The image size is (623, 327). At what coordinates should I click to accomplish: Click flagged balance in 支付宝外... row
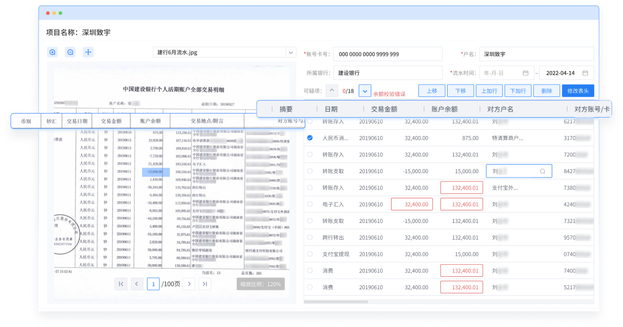[x=462, y=188]
